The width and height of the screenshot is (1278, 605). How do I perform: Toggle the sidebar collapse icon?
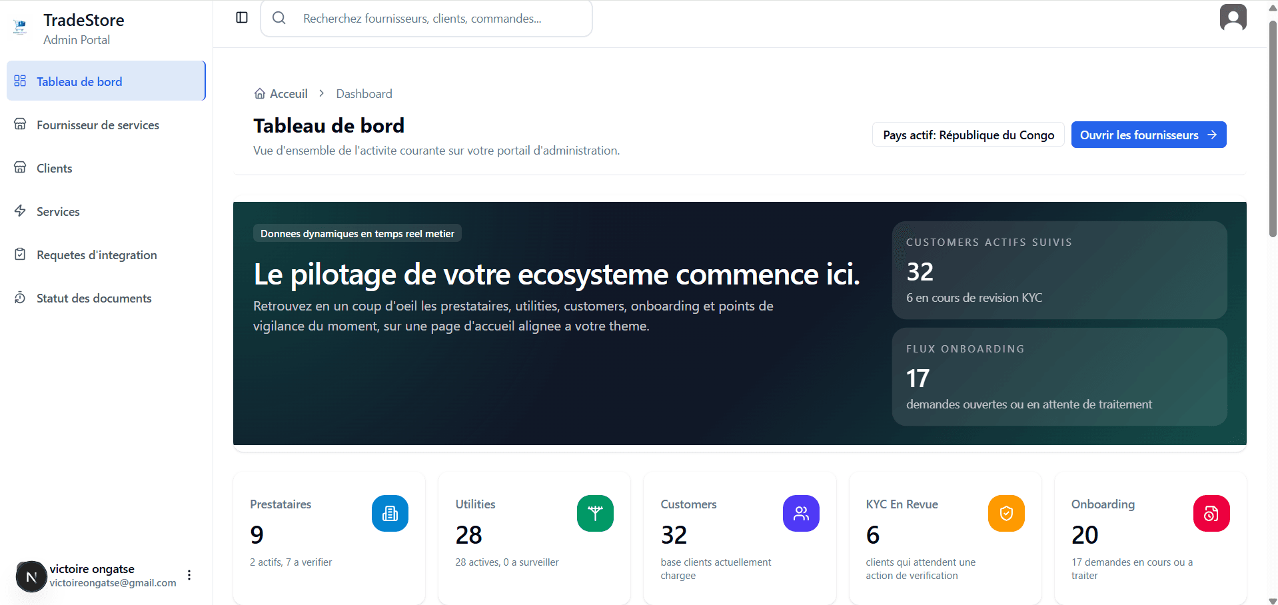pyautogui.click(x=242, y=17)
